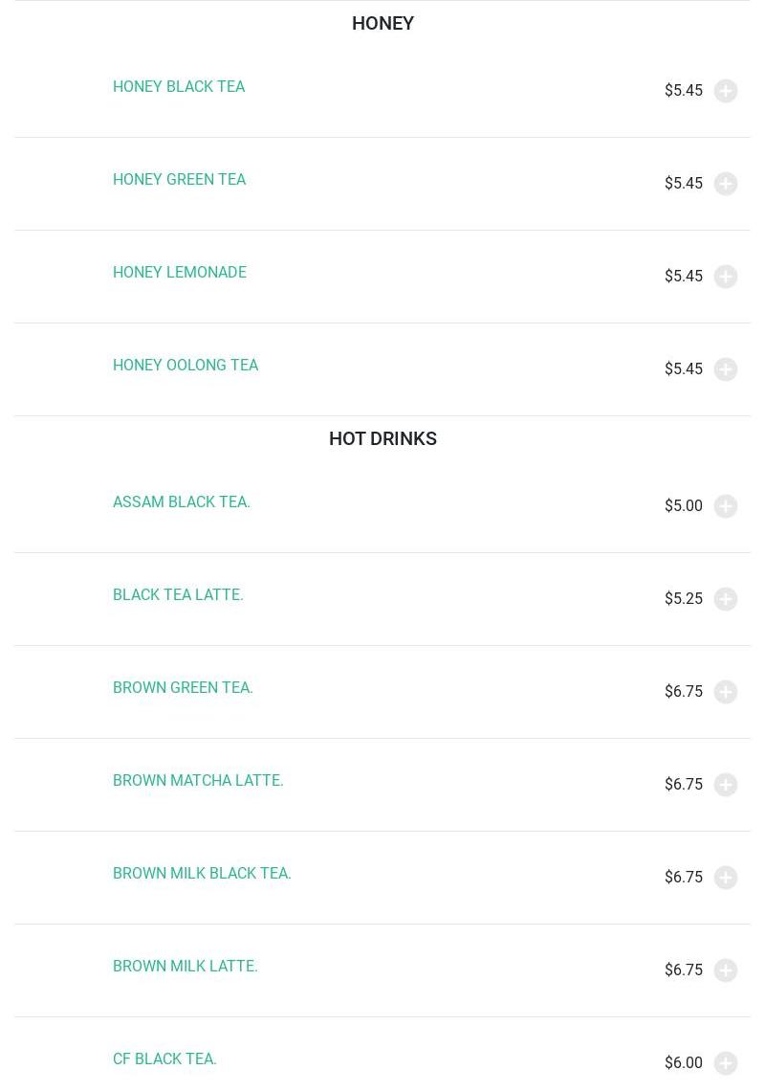Add Honey Black Tea with plus icon
The width and height of the screenshot is (765, 1092).
726,91
